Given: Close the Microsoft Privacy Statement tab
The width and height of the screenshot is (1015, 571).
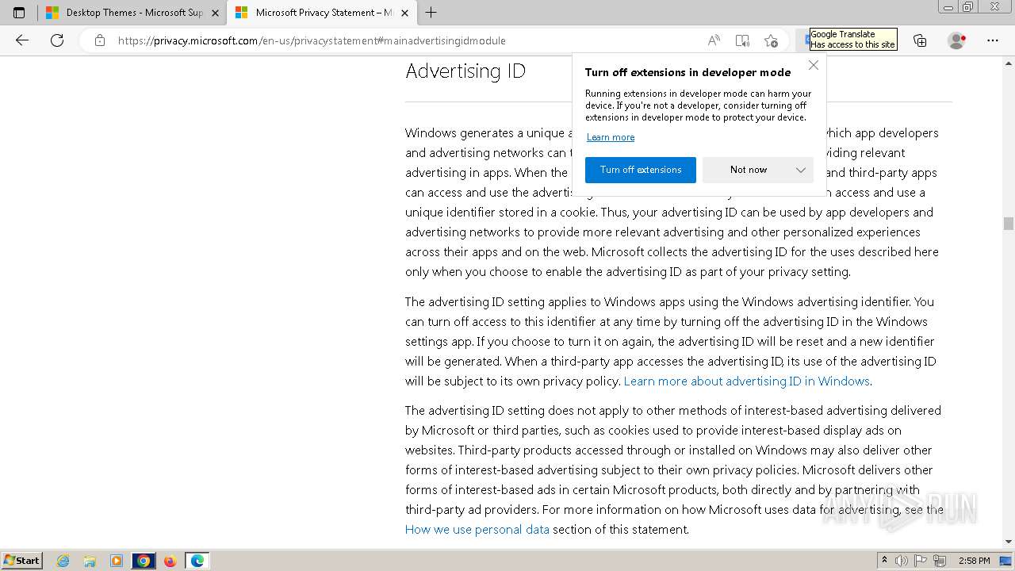Looking at the screenshot, I should point(405,13).
